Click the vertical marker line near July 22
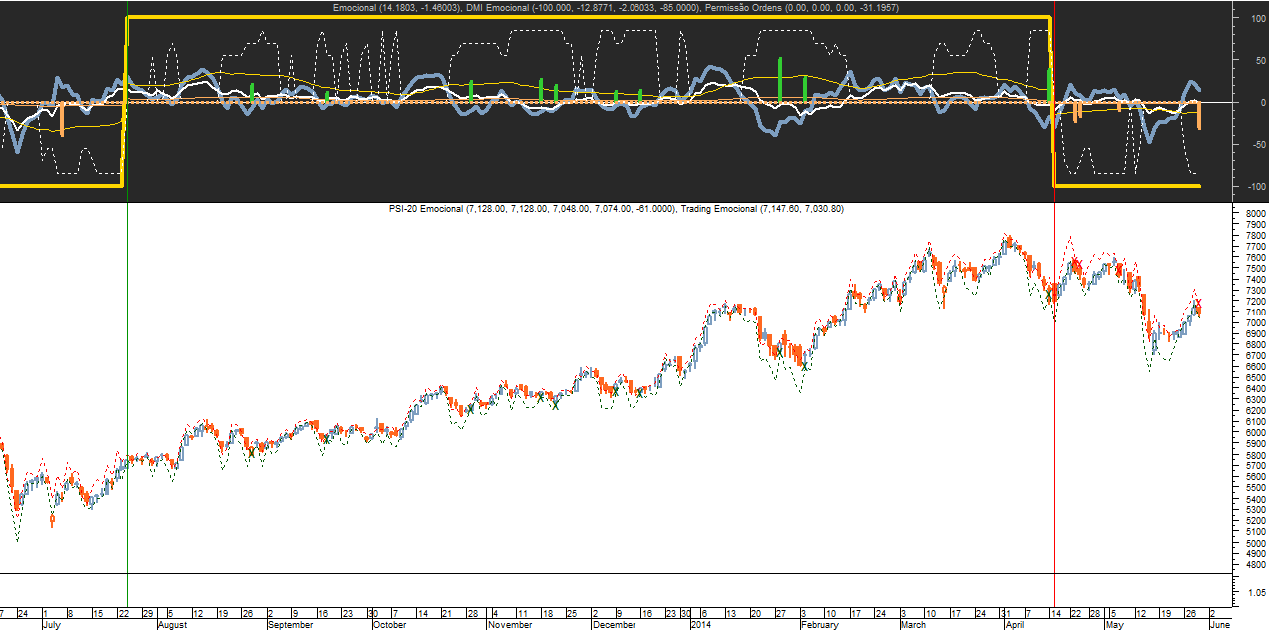 click(x=128, y=399)
